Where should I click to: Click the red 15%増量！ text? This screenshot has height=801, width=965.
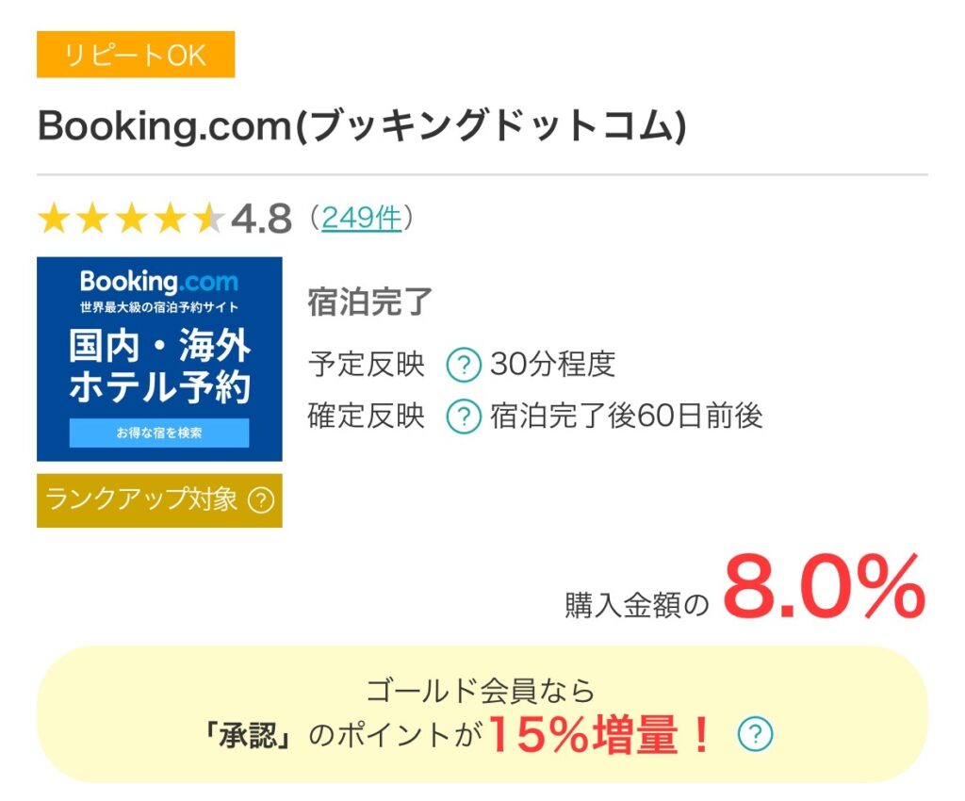[x=600, y=736]
